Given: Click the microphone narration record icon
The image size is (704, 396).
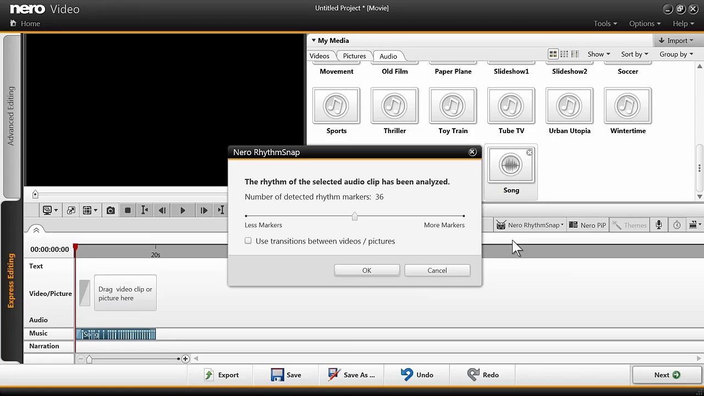Looking at the screenshot, I should pos(659,225).
